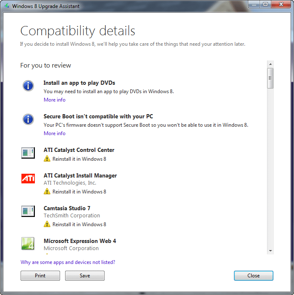Open 'Why are some apps and devices not listed?' link
The width and height of the screenshot is (294, 295).
pos(68,262)
